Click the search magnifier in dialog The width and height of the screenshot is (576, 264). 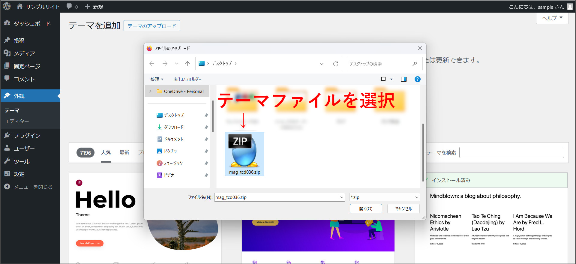coord(415,64)
